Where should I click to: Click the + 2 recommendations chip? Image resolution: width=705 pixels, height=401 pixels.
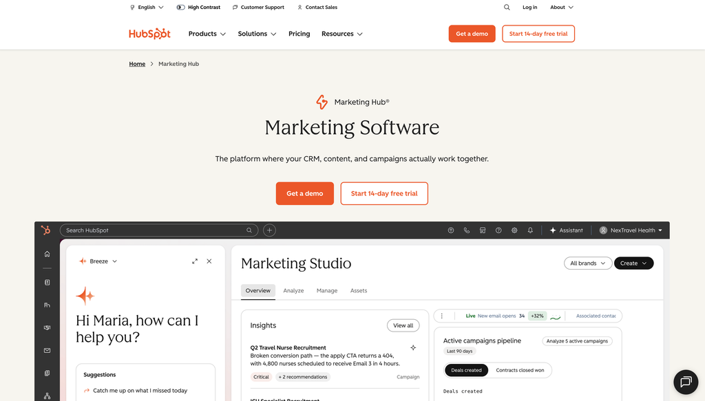pos(303,377)
